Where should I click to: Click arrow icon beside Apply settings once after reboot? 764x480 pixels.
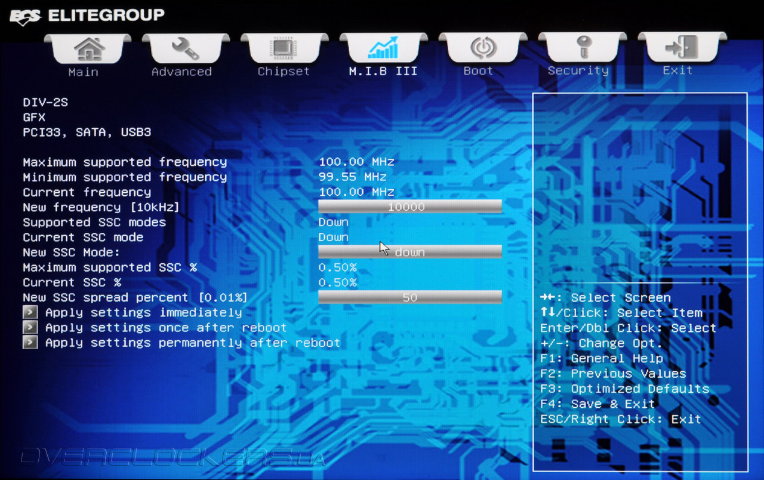pyautogui.click(x=30, y=328)
